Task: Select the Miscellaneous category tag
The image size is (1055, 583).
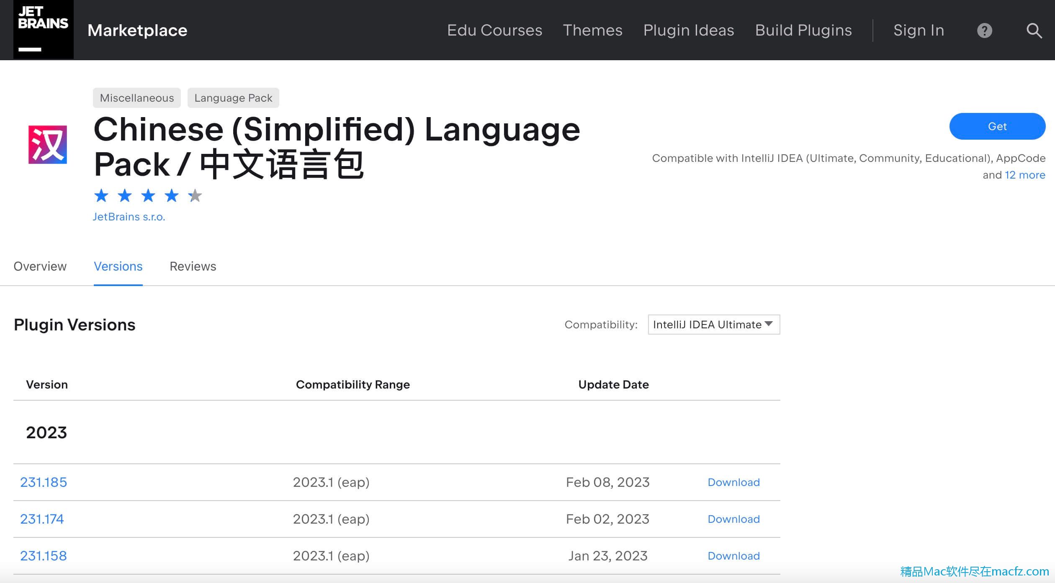Action: click(x=137, y=98)
